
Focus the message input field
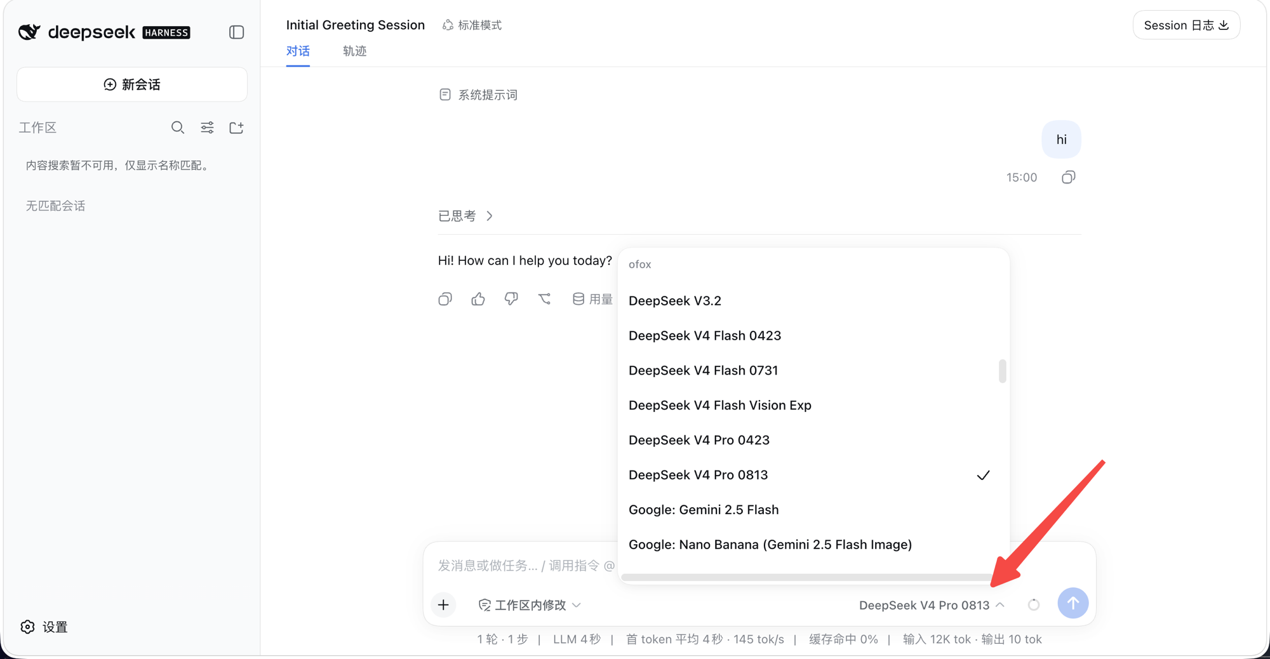pyautogui.click(x=526, y=566)
